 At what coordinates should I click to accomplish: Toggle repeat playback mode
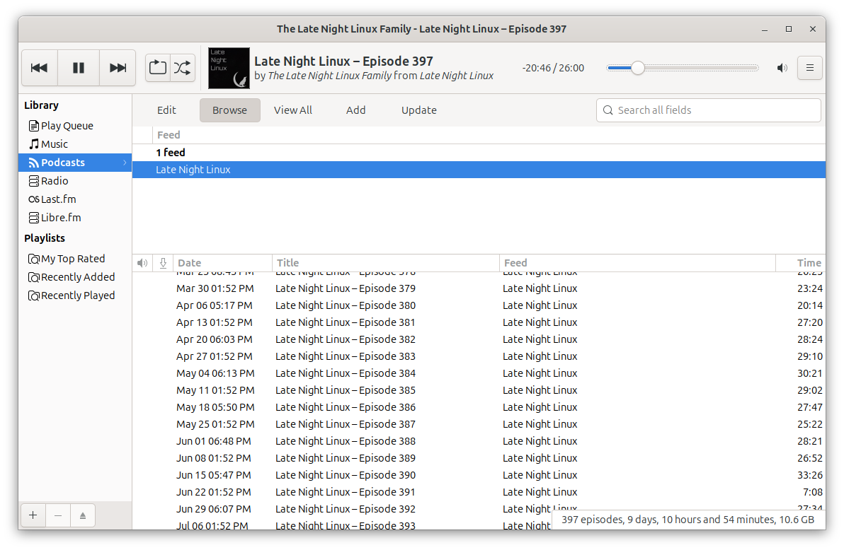tap(158, 68)
